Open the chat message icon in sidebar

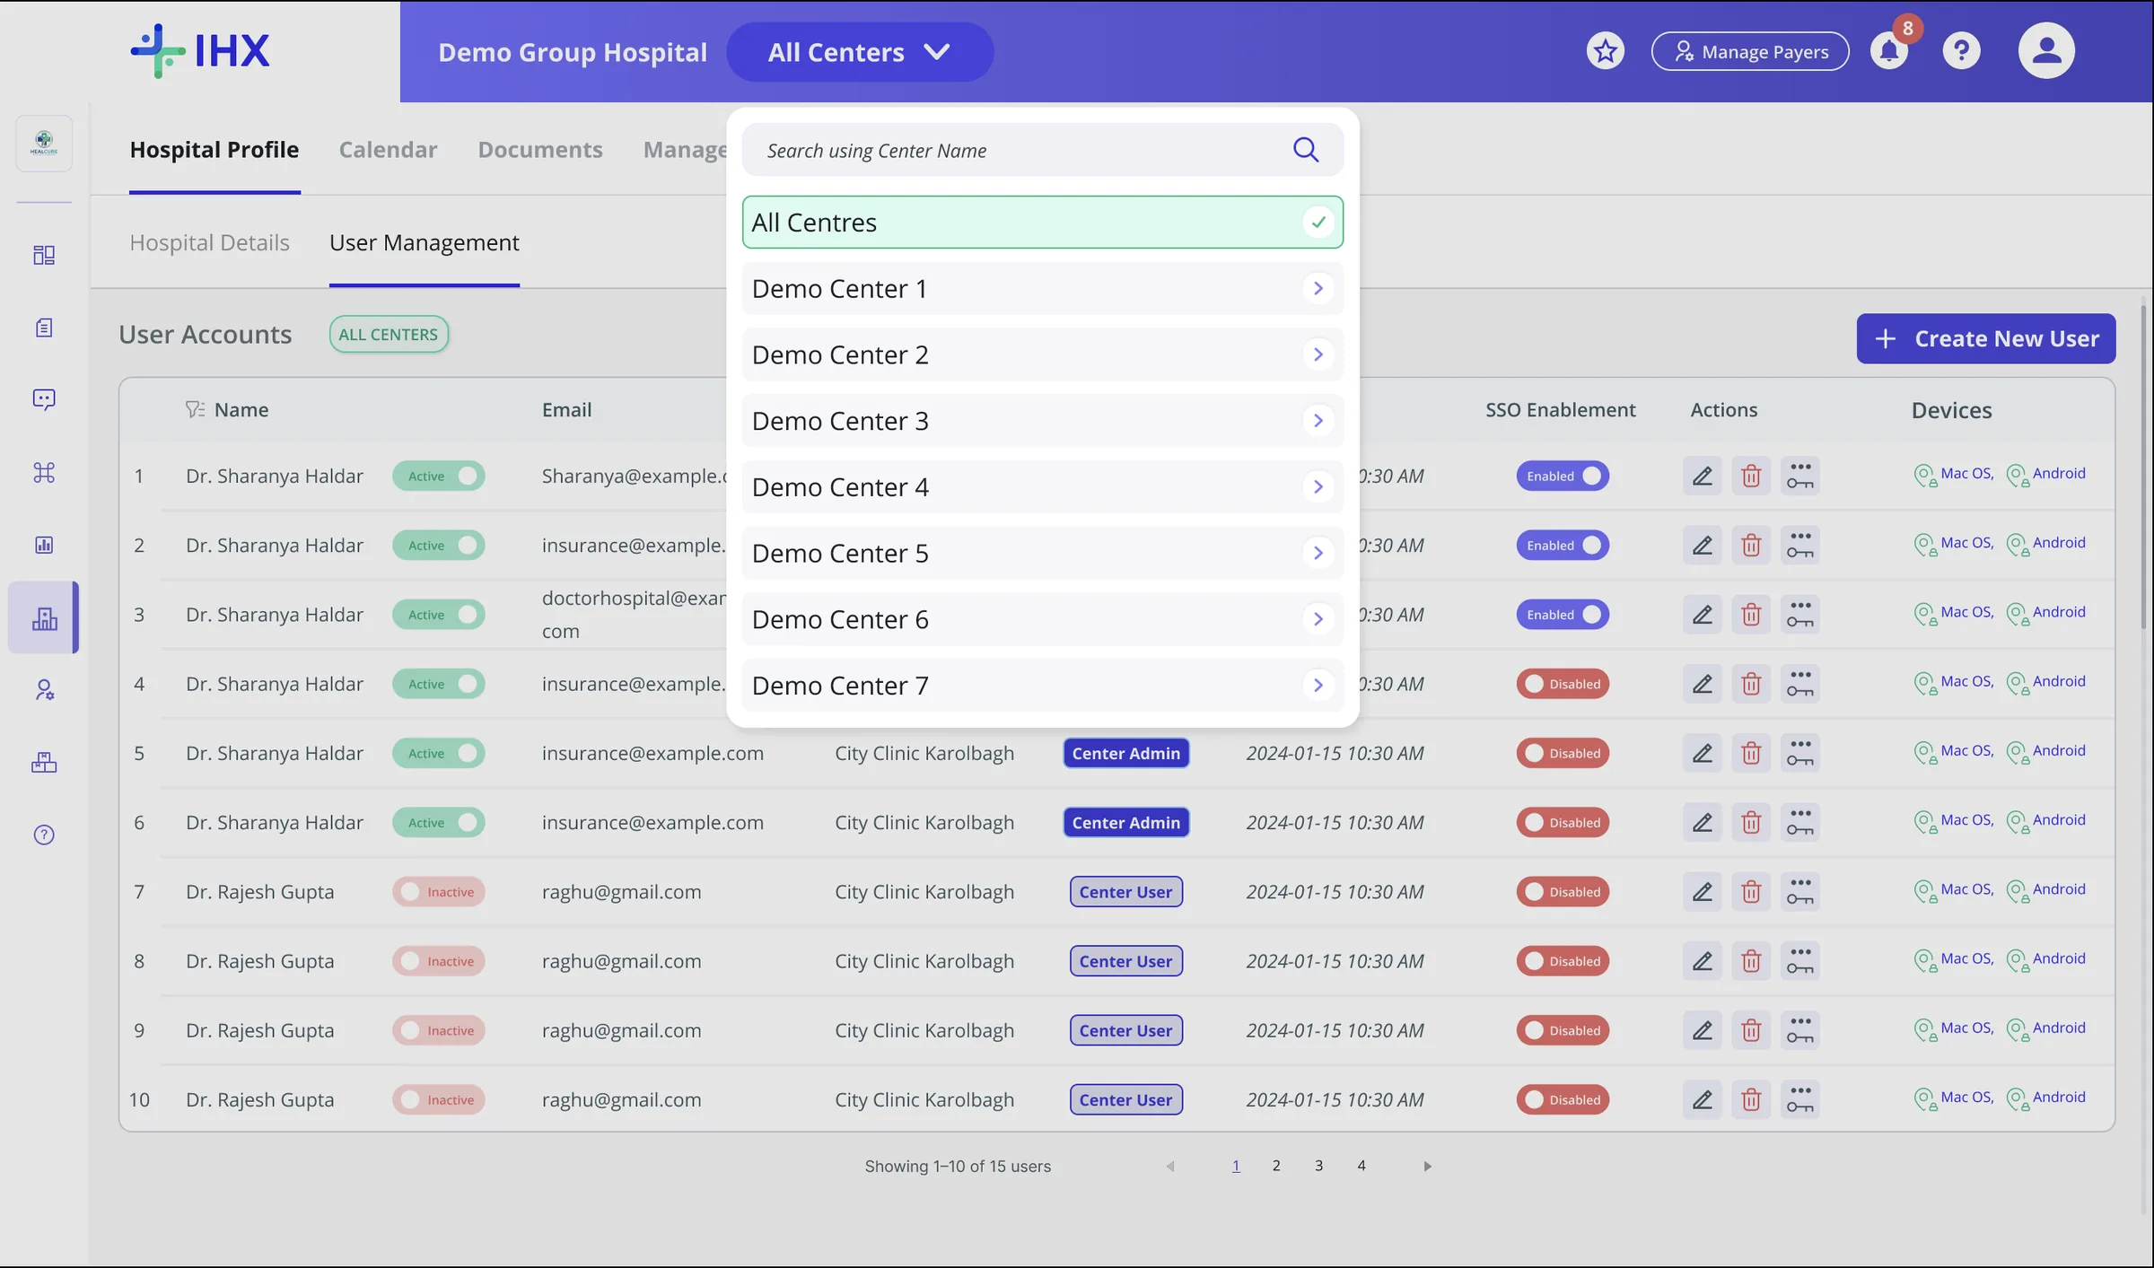(x=44, y=399)
